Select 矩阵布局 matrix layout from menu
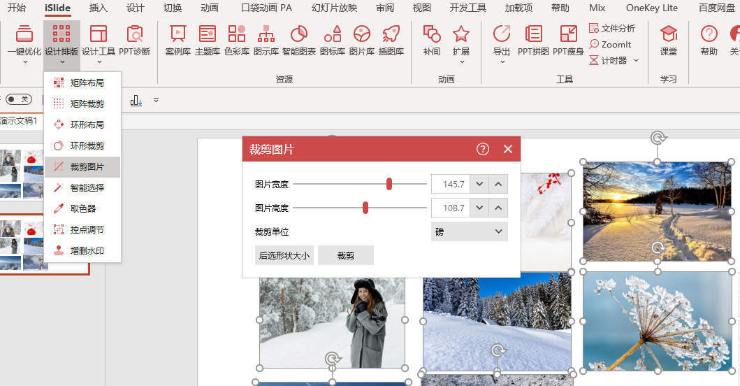Viewport: 740px width, 386px height. (82, 83)
